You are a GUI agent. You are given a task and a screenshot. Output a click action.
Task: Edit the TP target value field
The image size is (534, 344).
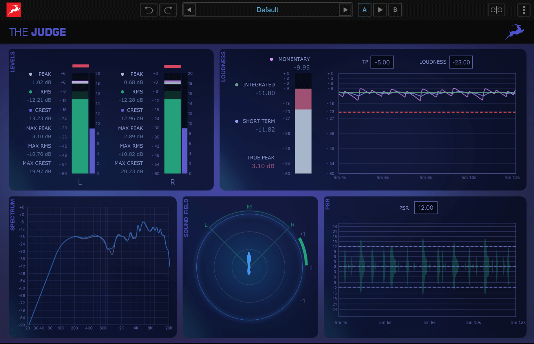click(x=382, y=62)
